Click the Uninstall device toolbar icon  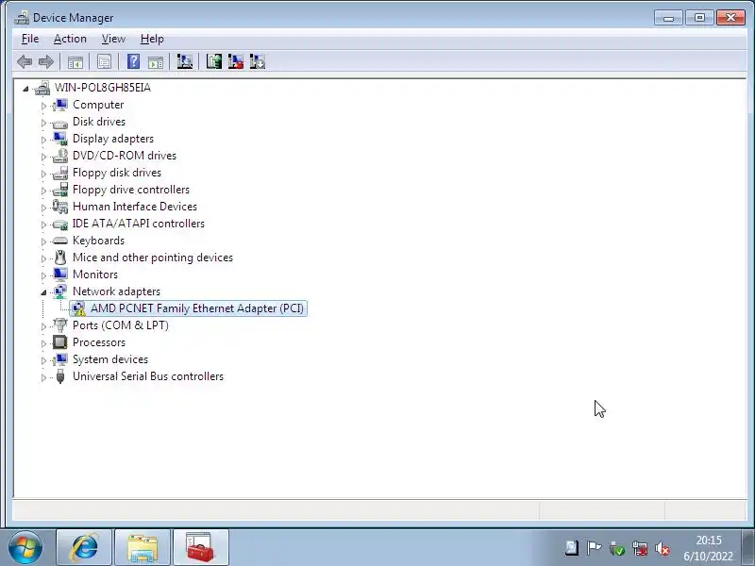coord(235,61)
